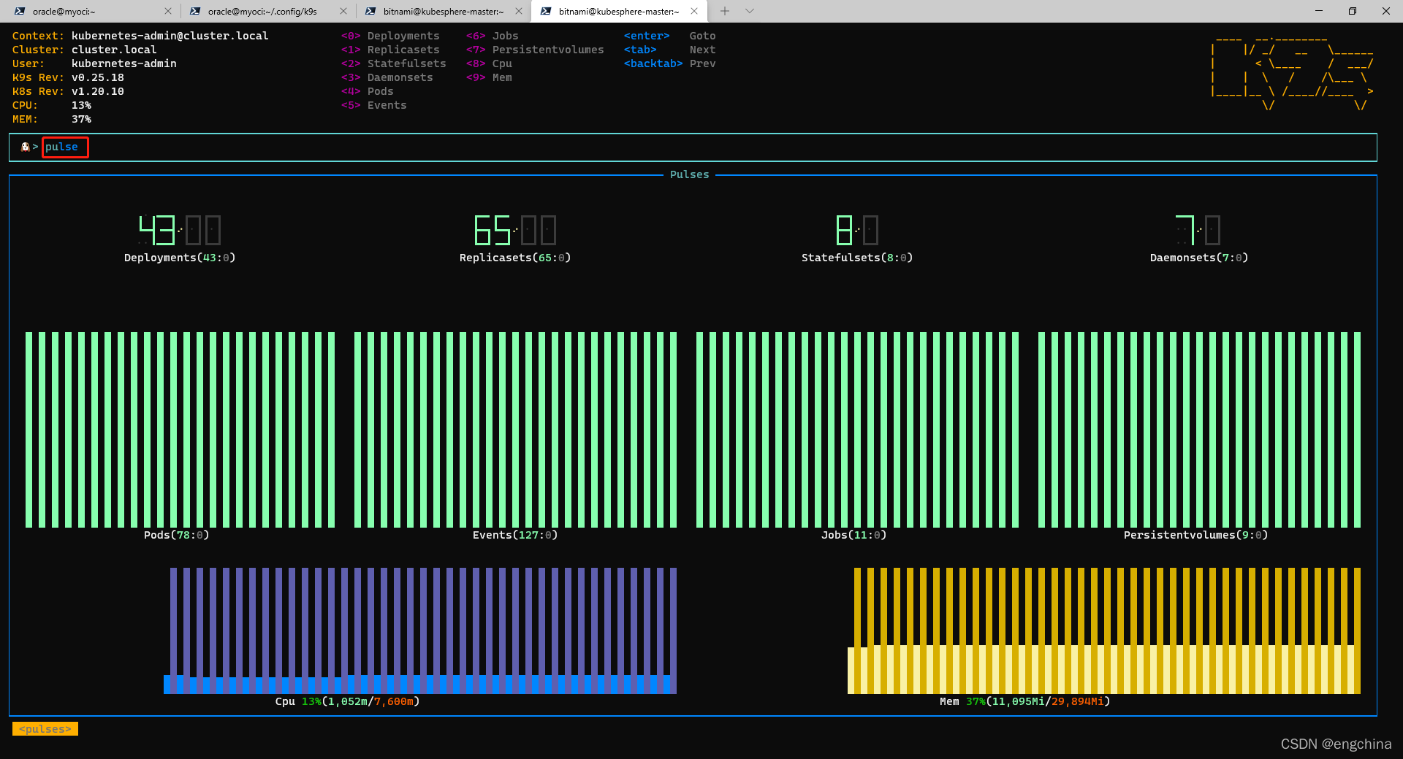
Task: Click the <5> Events shortcut
Action: click(x=373, y=105)
